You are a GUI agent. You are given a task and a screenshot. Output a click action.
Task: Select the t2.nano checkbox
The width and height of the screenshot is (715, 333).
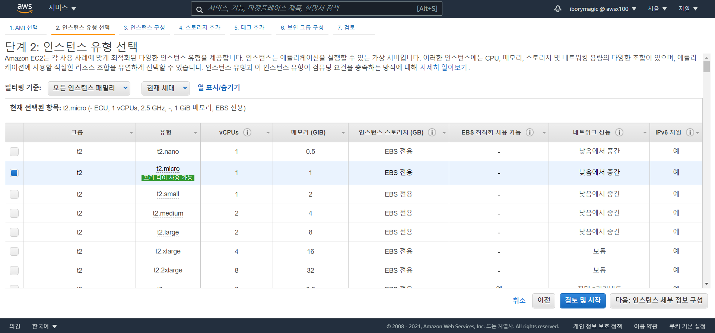[x=14, y=152]
